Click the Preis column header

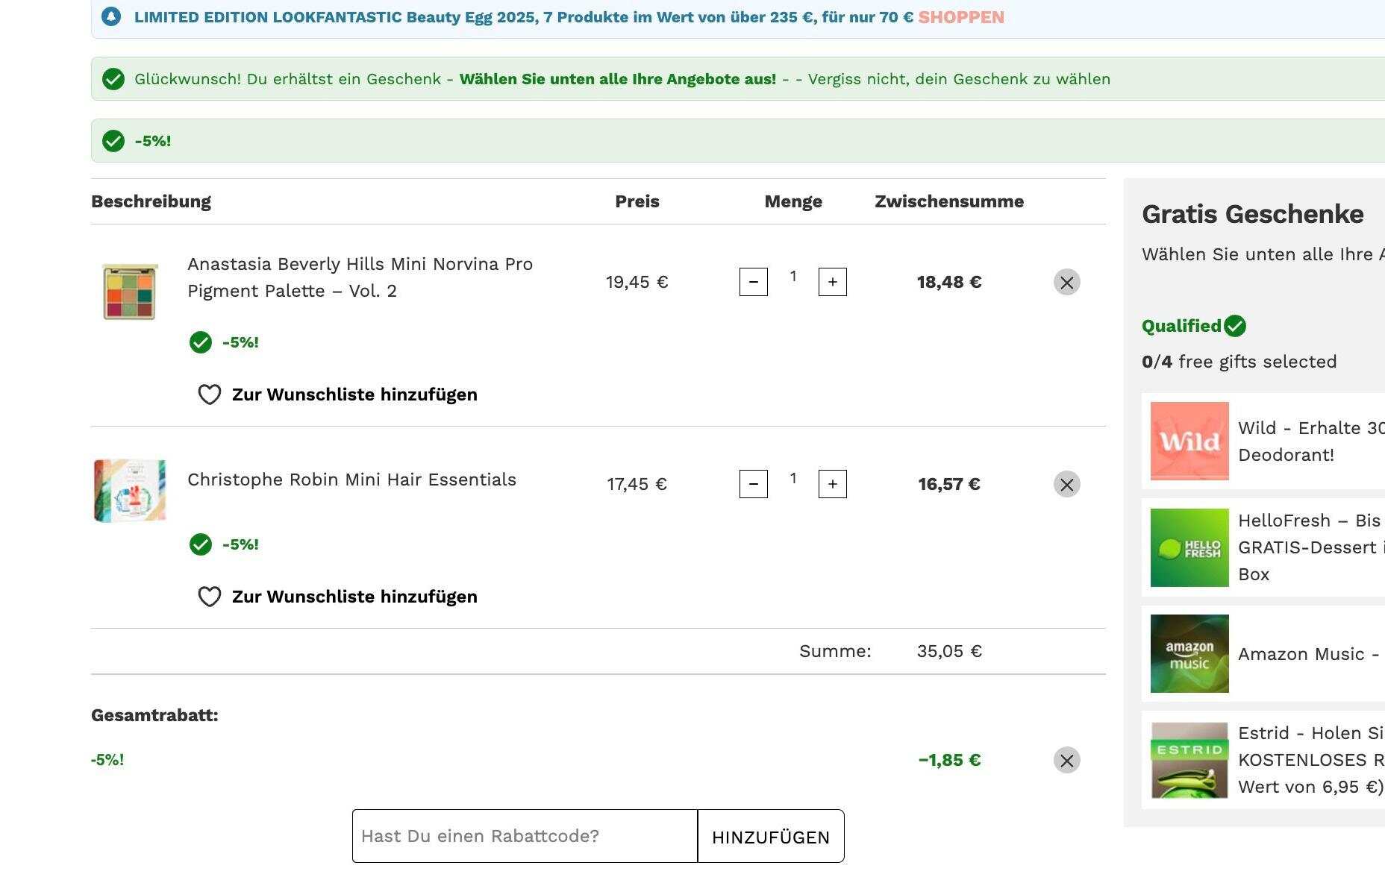click(637, 201)
